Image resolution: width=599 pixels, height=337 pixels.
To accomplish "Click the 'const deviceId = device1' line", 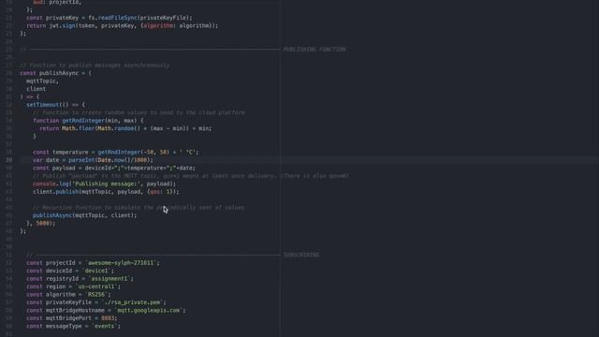I will tap(70, 271).
